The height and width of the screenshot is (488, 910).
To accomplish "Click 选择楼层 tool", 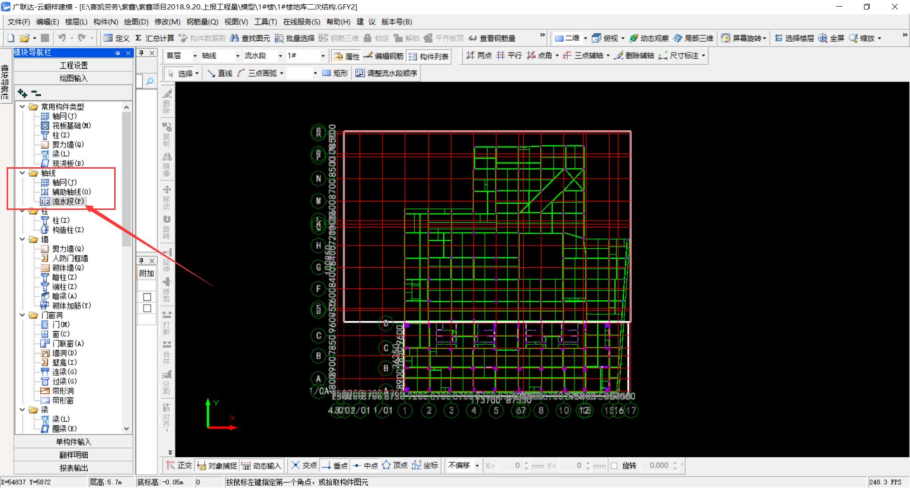I will 794,38.
